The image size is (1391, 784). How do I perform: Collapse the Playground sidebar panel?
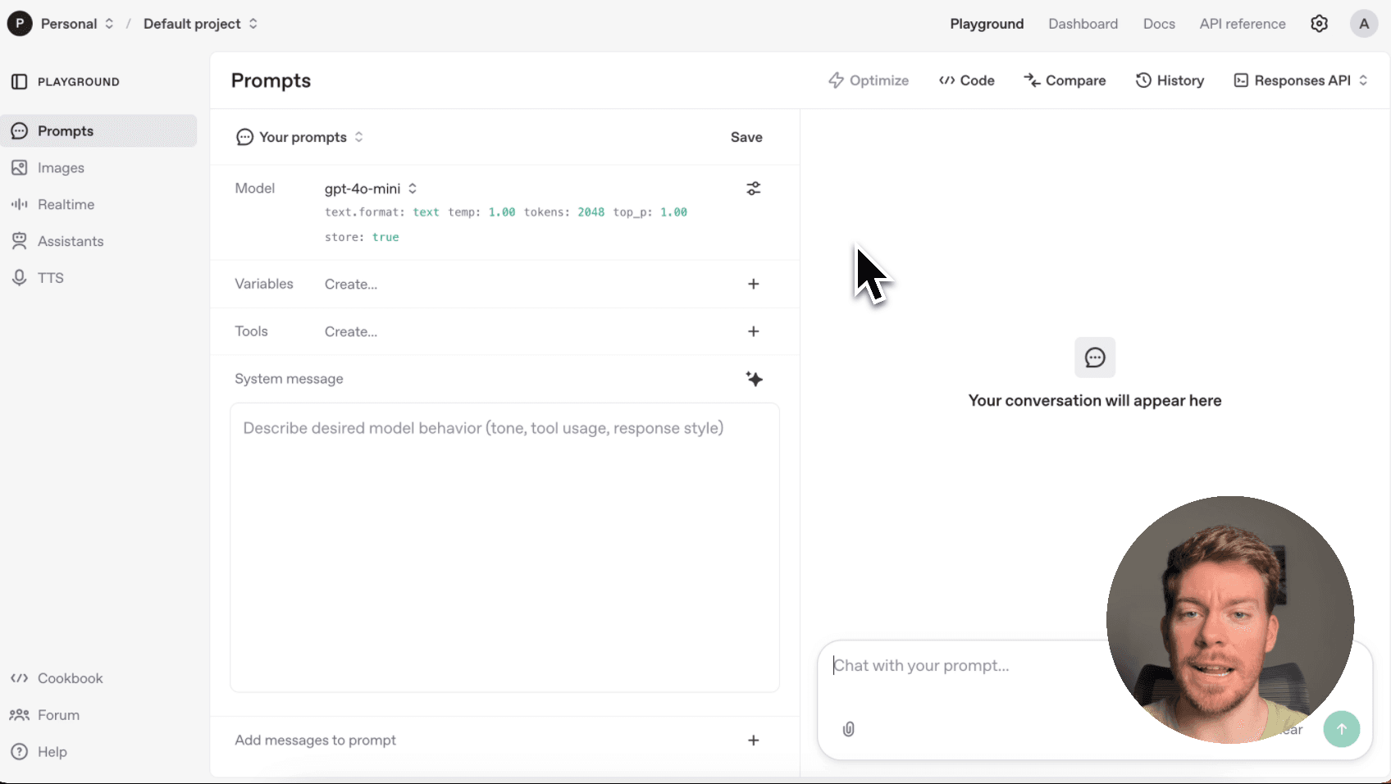coord(19,80)
